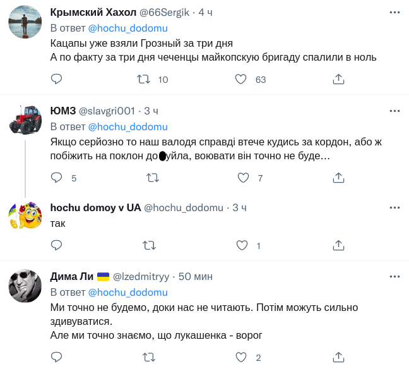The height and width of the screenshot is (371, 409).
Task: Open more options for ЮМЗ's tweet
Action: pos(394,111)
